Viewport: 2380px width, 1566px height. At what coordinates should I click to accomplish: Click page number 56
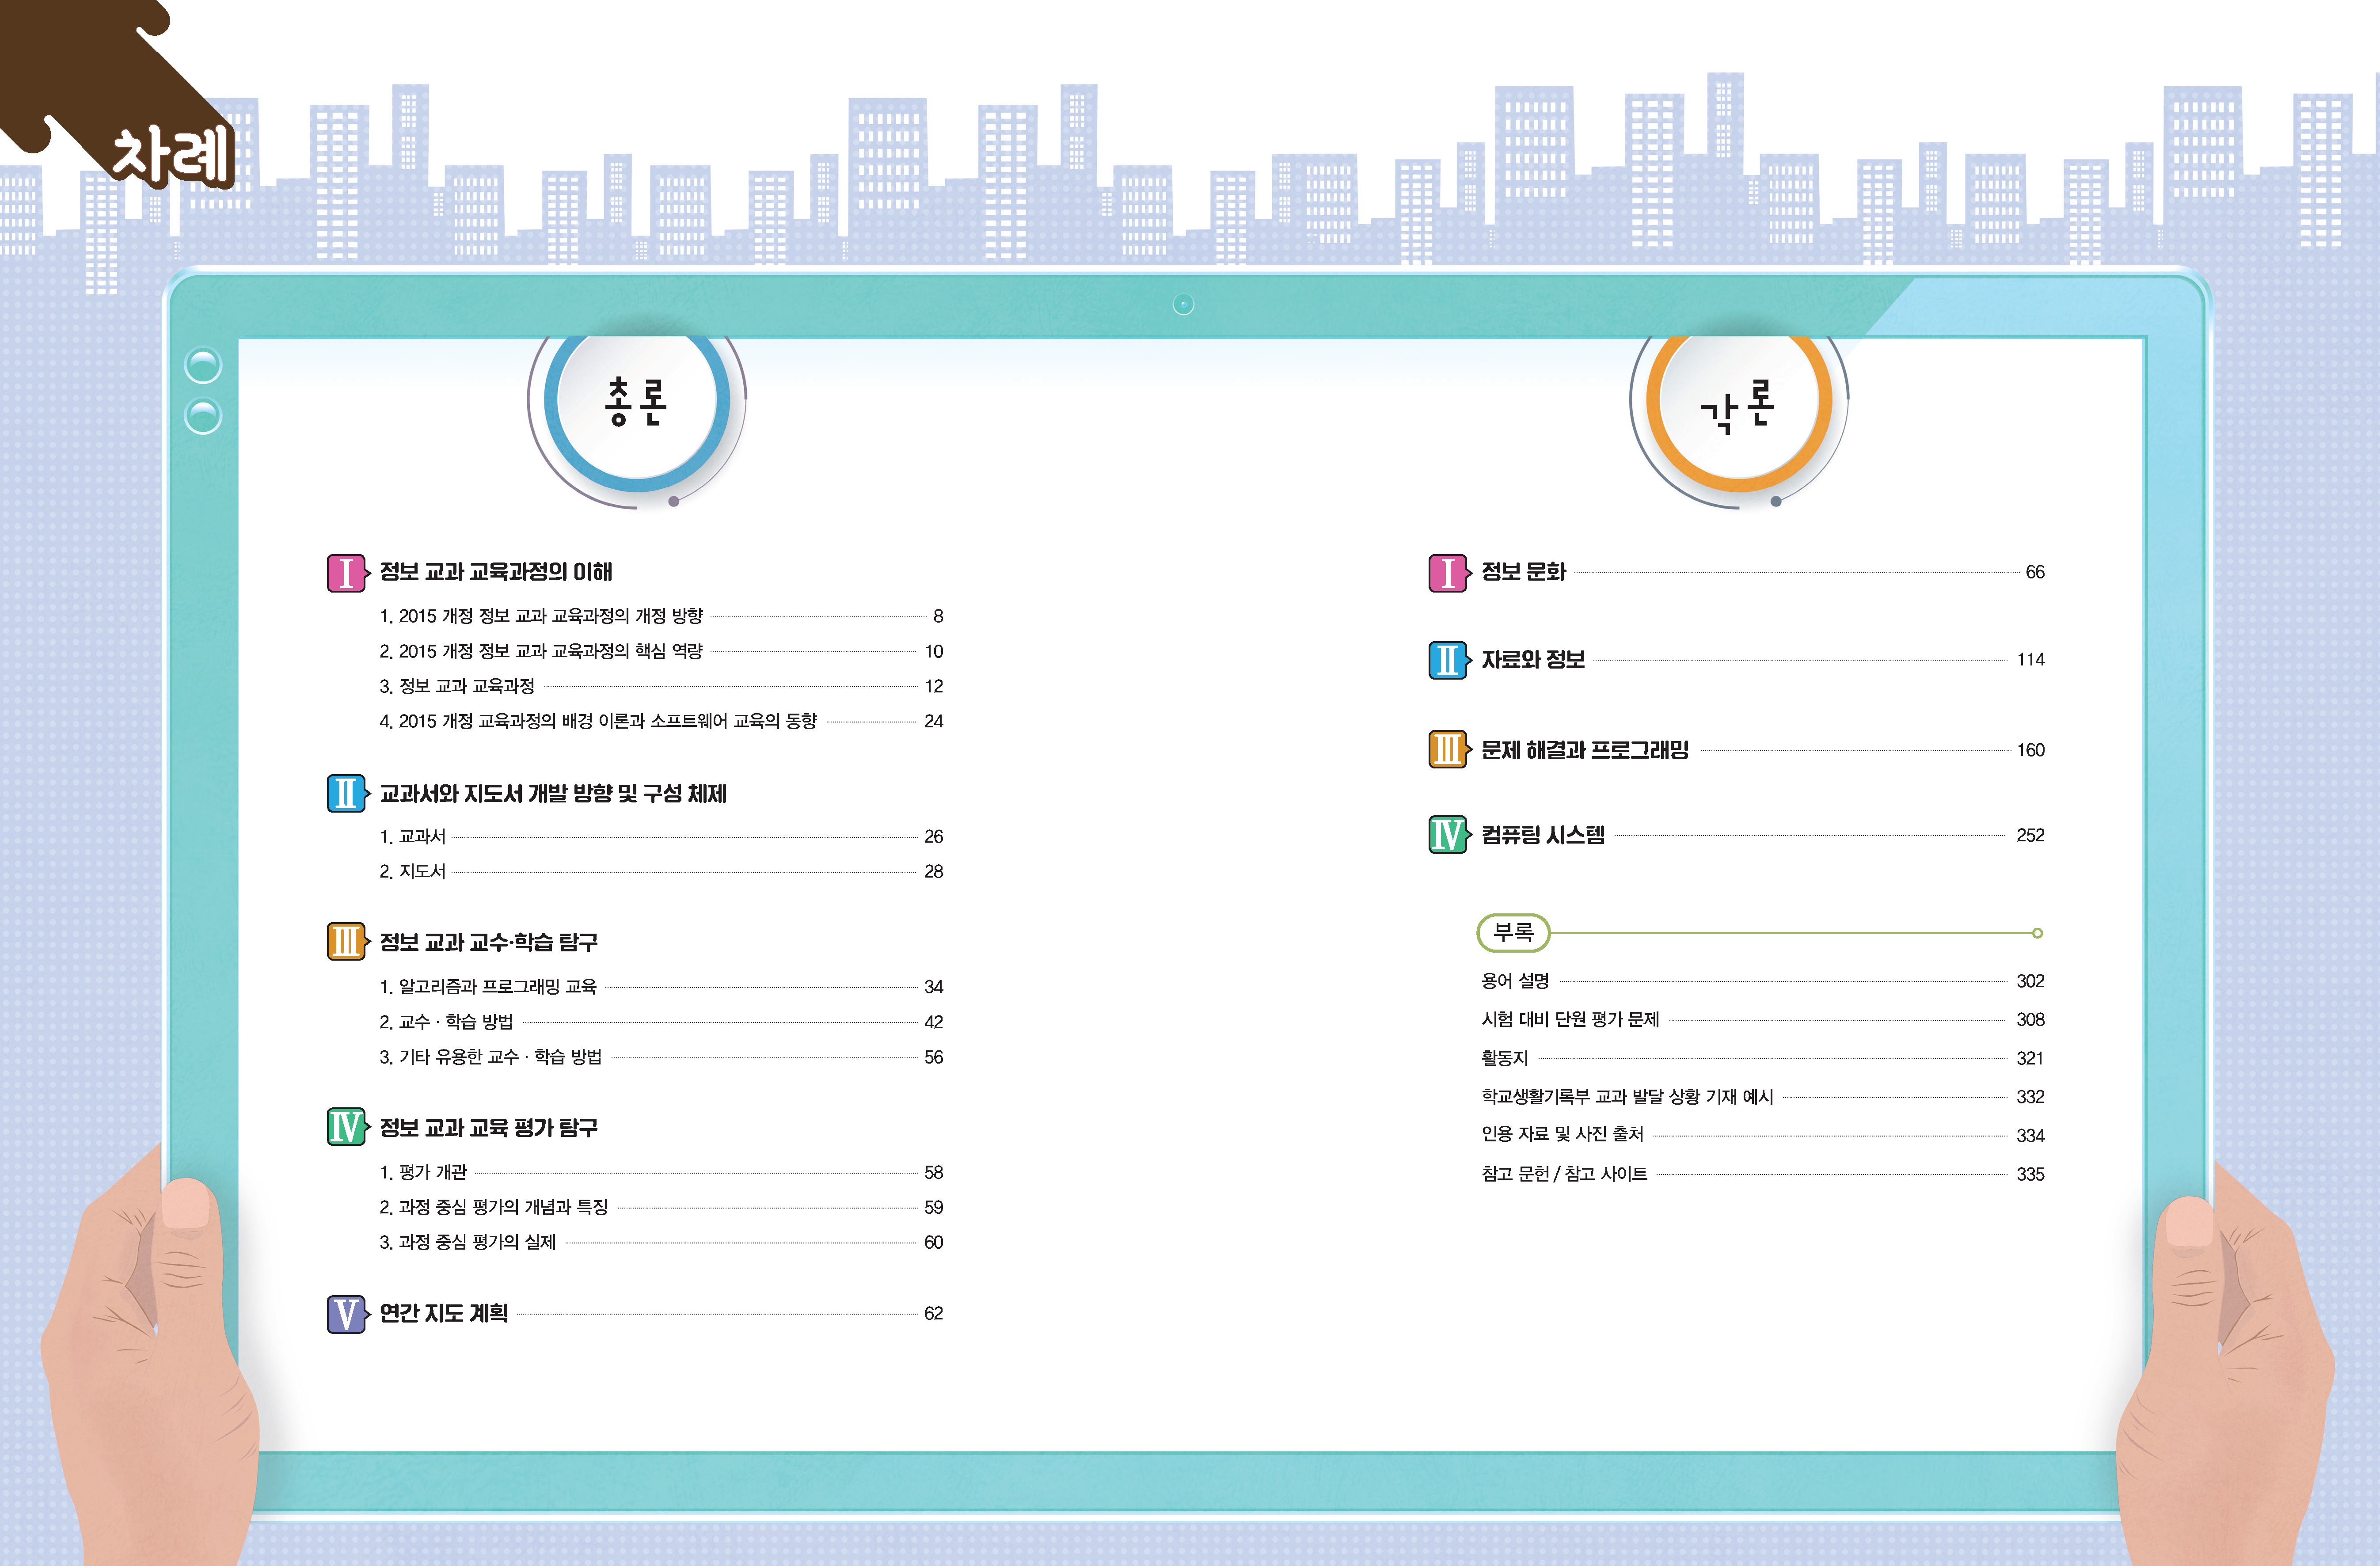tap(934, 1057)
